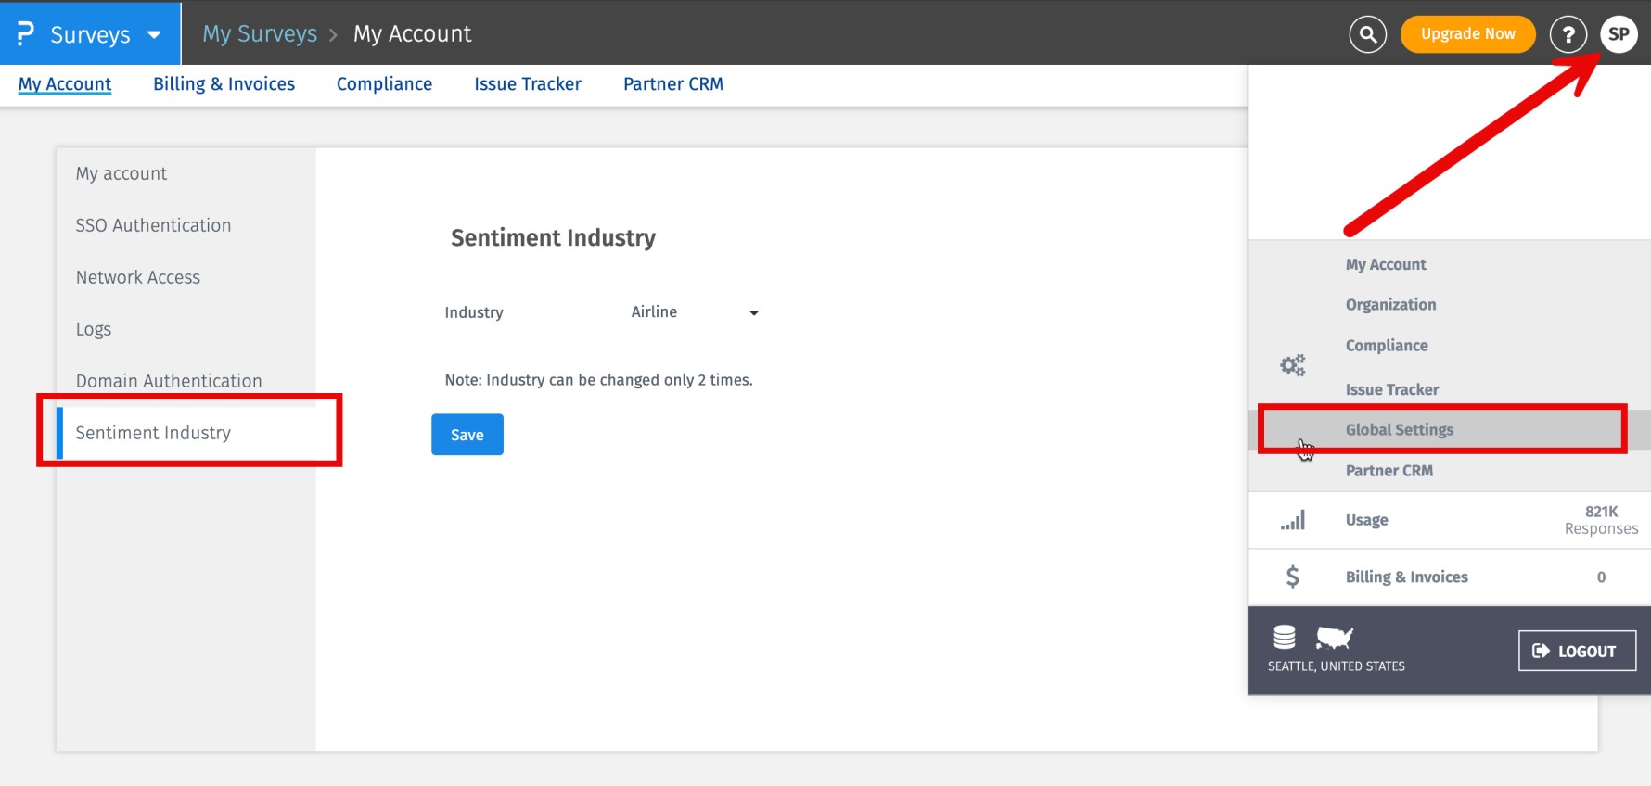This screenshot has width=1651, height=786.
Task: Select Global Settings in profile menu
Action: click(1399, 429)
